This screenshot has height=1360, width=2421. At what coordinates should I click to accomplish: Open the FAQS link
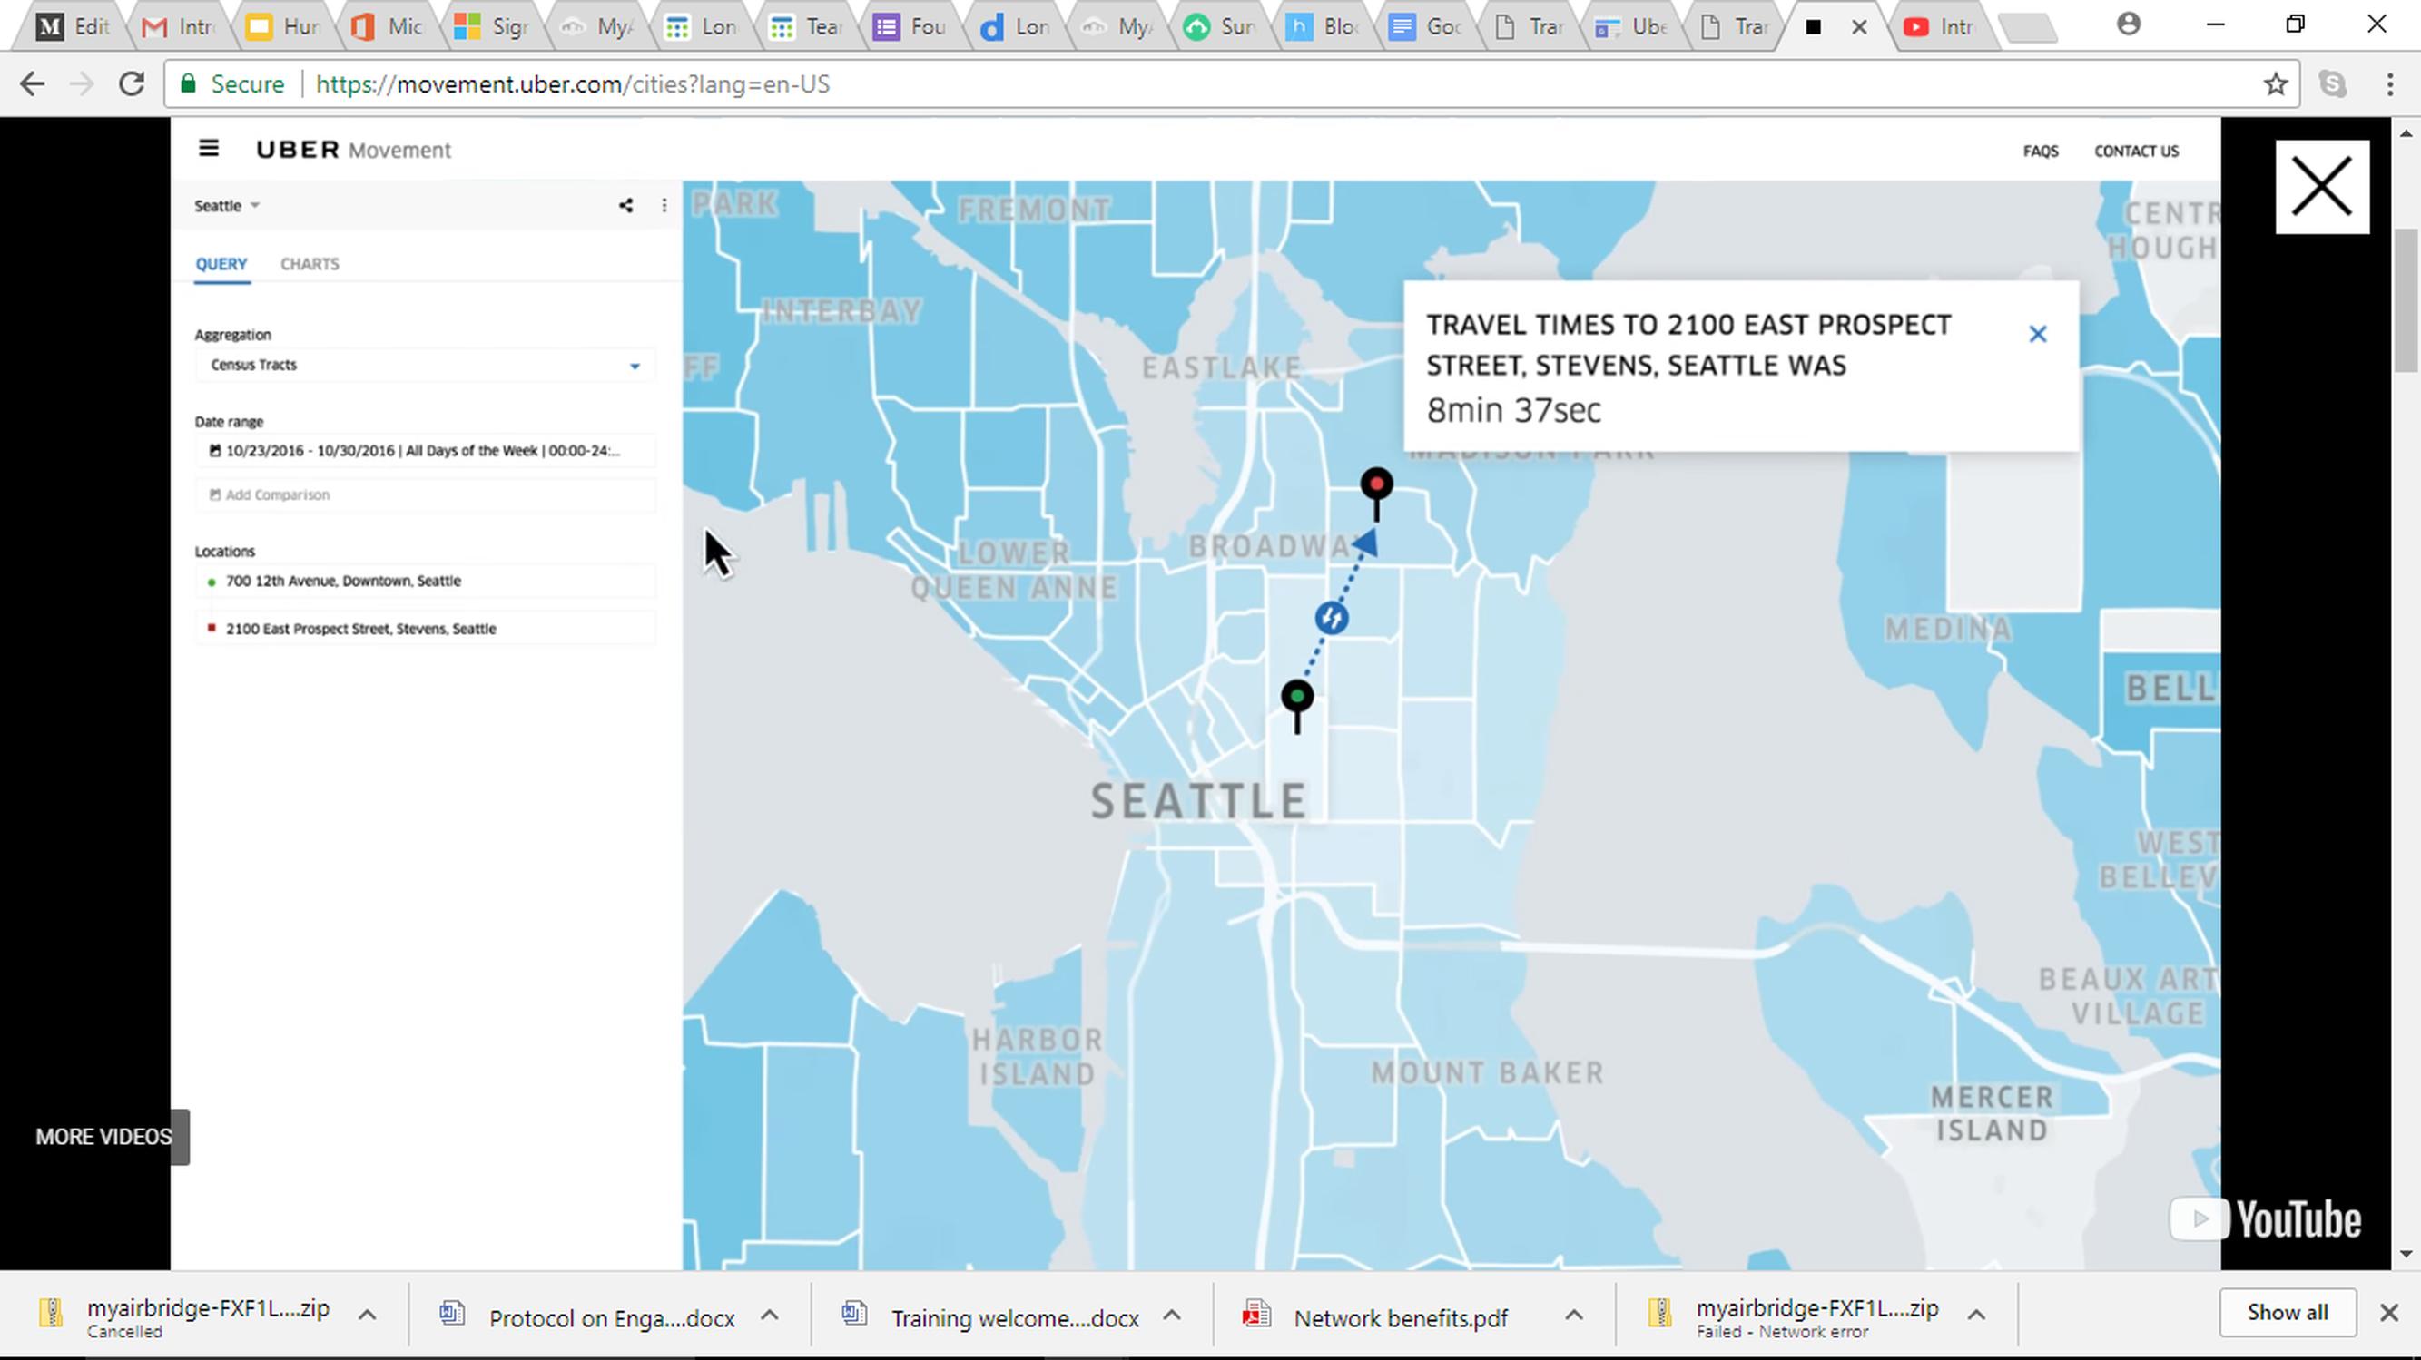coord(2041,152)
